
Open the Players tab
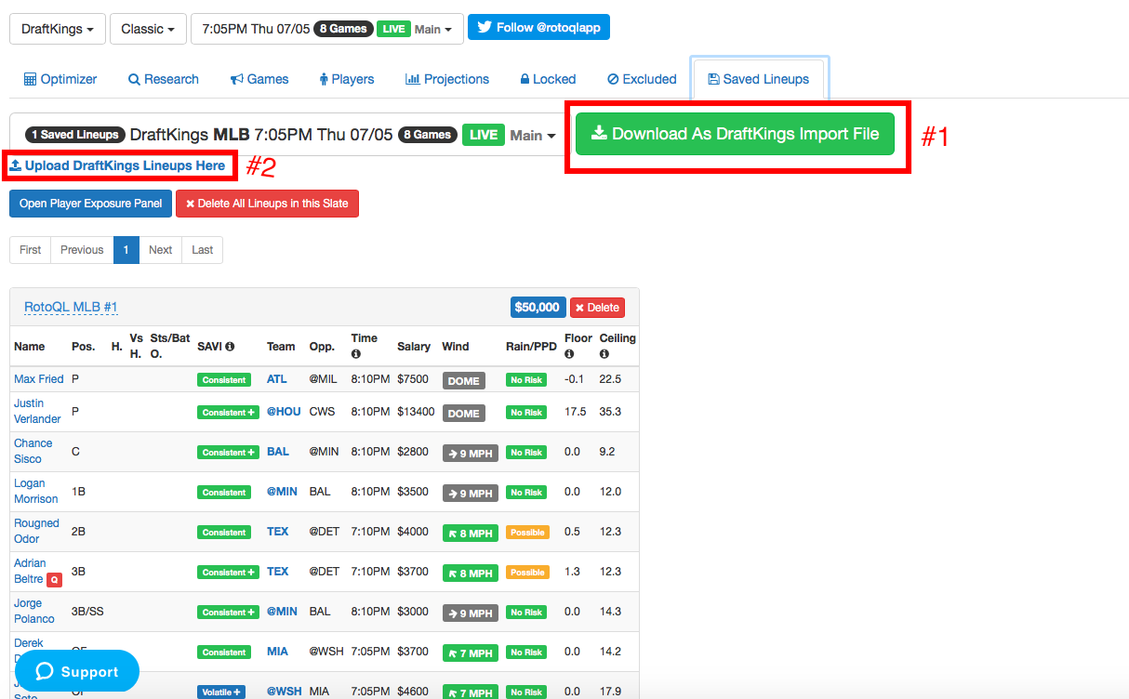click(346, 79)
